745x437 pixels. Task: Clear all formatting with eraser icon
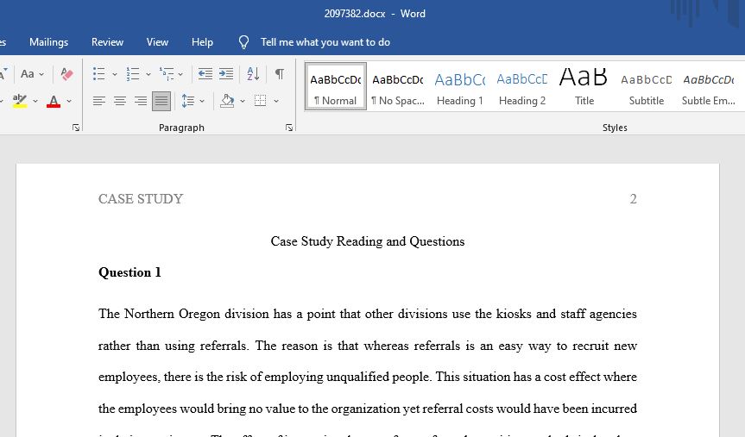(66, 74)
